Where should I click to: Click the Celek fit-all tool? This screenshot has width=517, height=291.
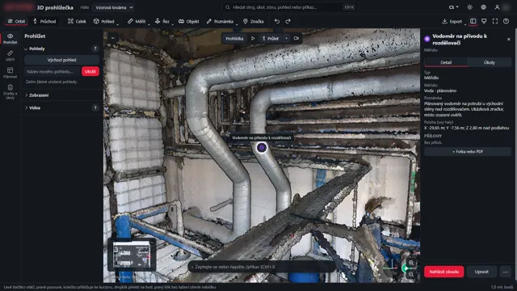click(77, 22)
